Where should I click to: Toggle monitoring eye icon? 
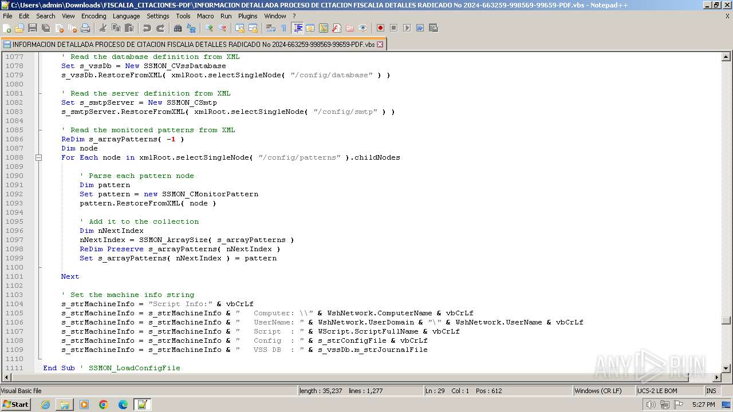pos(363,28)
